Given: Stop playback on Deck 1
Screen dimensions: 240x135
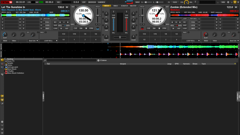Looking at the screenshot, I should (86, 28).
